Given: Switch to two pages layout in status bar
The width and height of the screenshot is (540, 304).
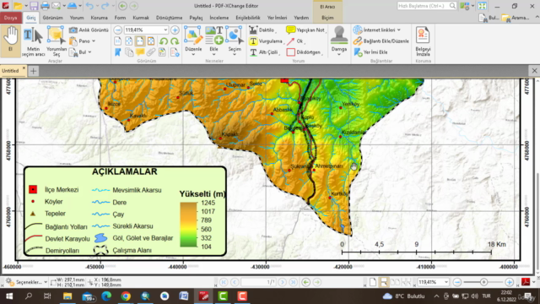Looking at the screenshot, I should coord(395,282).
